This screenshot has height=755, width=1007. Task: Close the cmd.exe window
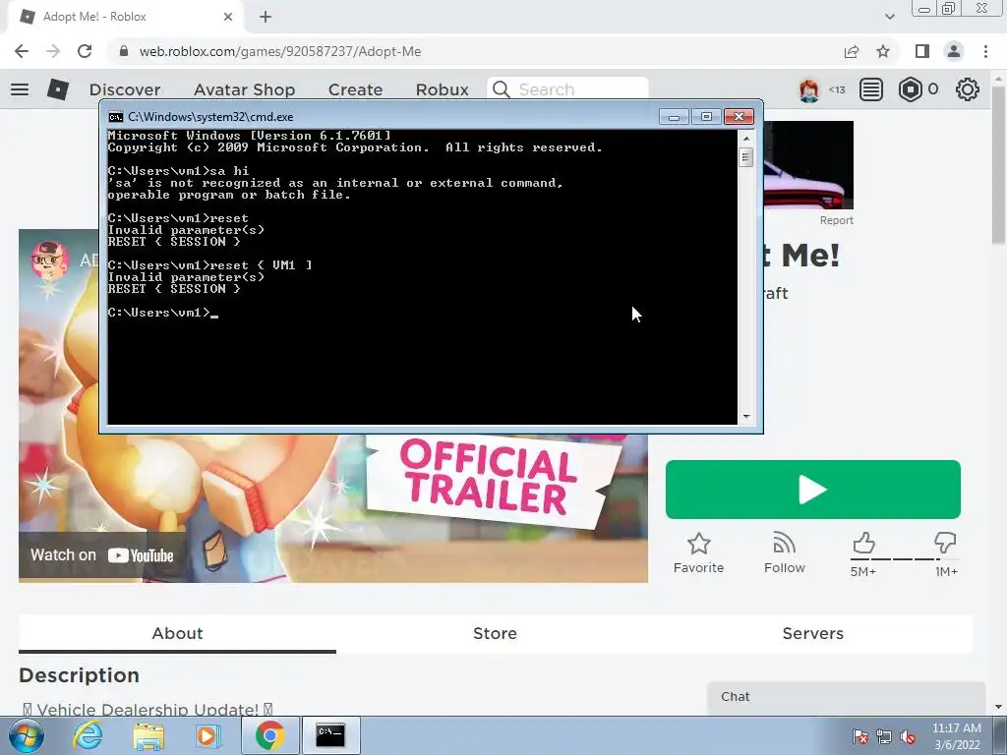[740, 117]
